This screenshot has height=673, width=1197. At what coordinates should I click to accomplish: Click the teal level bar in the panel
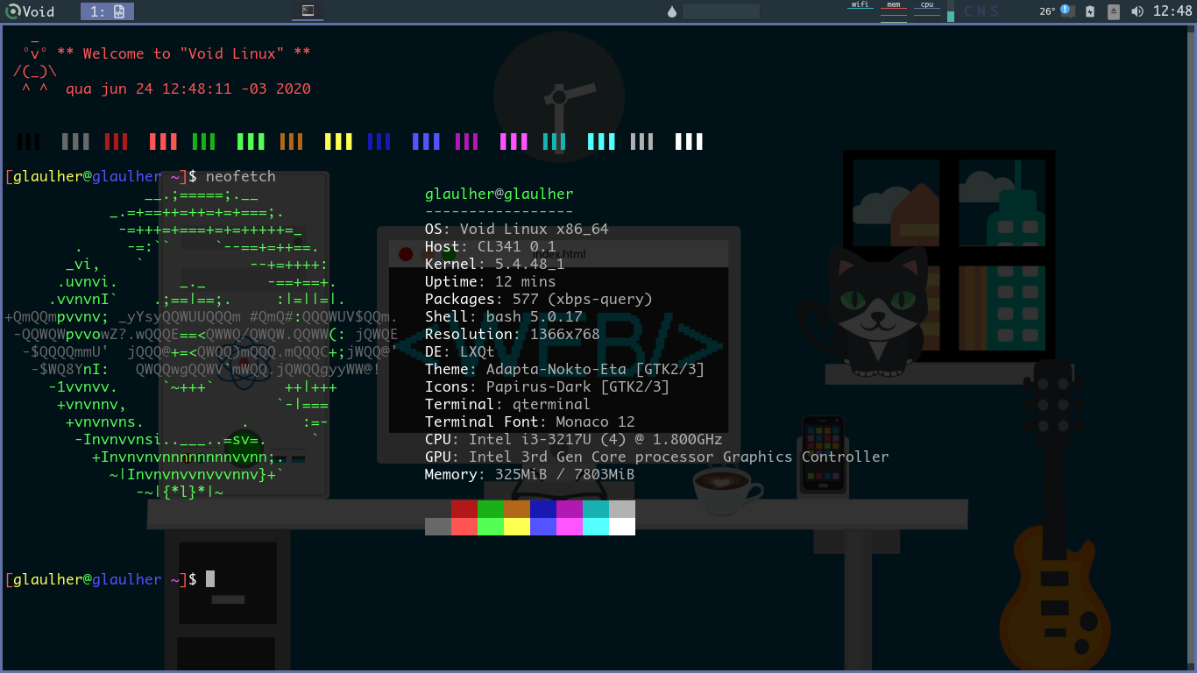[x=951, y=15]
